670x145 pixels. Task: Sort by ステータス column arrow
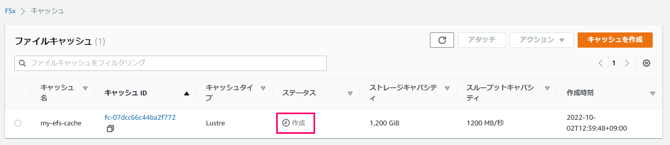click(x=350, y=93)
